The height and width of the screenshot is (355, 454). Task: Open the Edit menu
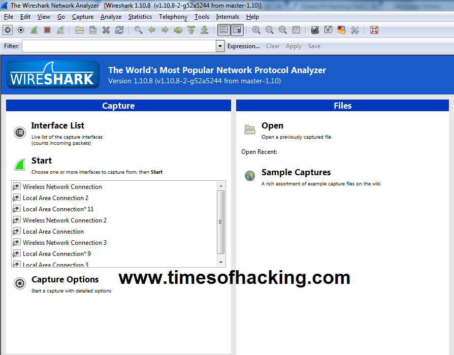coord(25,17)
